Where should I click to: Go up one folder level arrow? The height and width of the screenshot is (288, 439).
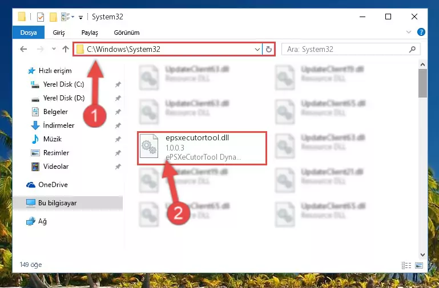tap(66, 49)
